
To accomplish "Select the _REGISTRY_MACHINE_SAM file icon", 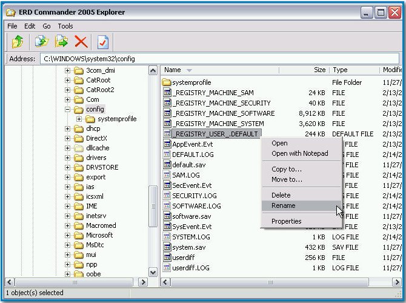I will coord(167,93).
